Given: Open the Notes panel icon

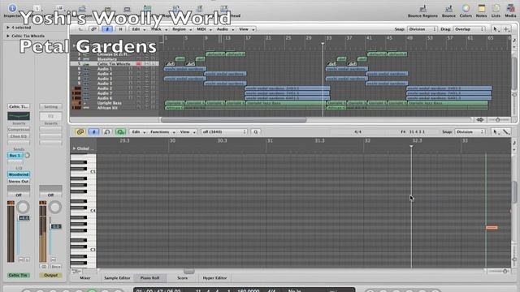Looking at the screenshot, I should [481, 11].
